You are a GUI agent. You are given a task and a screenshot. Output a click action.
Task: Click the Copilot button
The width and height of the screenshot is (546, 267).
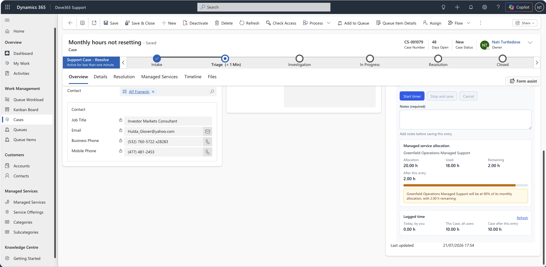[x=519, y=7]
